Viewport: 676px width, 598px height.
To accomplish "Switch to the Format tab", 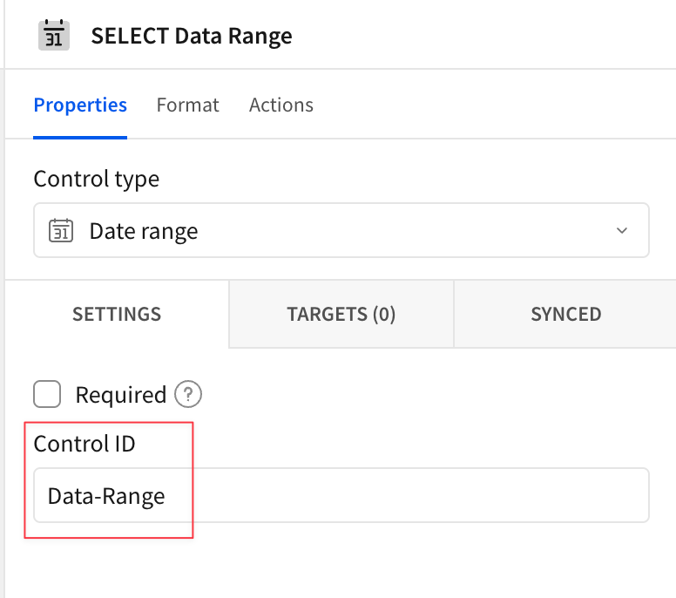I will click(187, 105).
